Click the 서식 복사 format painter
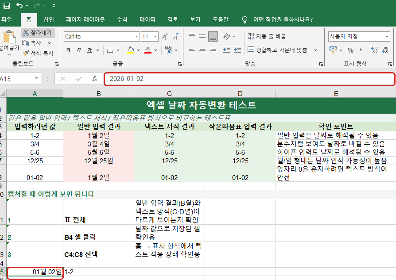 pyautogui.click(x=38, y=53)
